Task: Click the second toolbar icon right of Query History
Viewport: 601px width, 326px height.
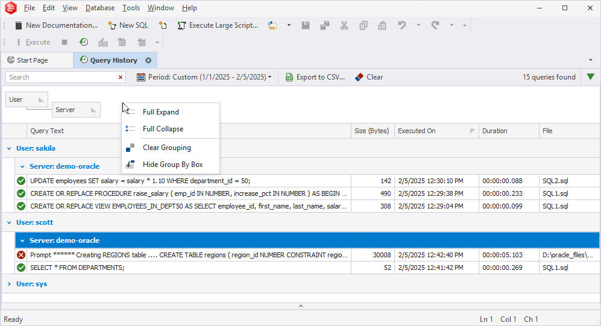Action: [x=122, y=42]
